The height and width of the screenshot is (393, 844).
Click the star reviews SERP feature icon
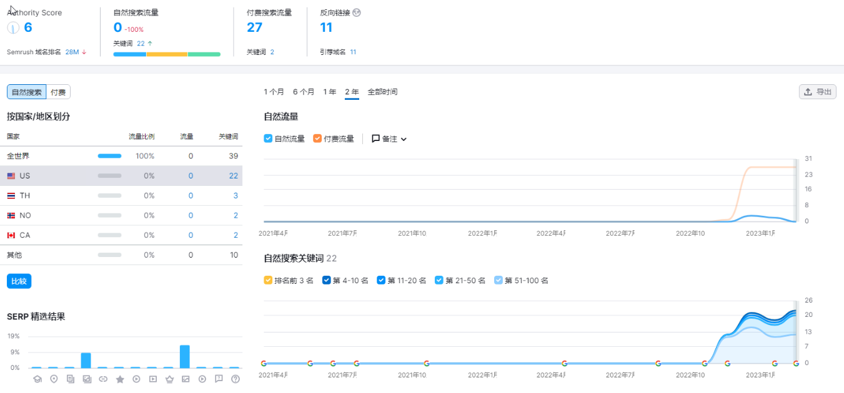(x=120, y=379)
